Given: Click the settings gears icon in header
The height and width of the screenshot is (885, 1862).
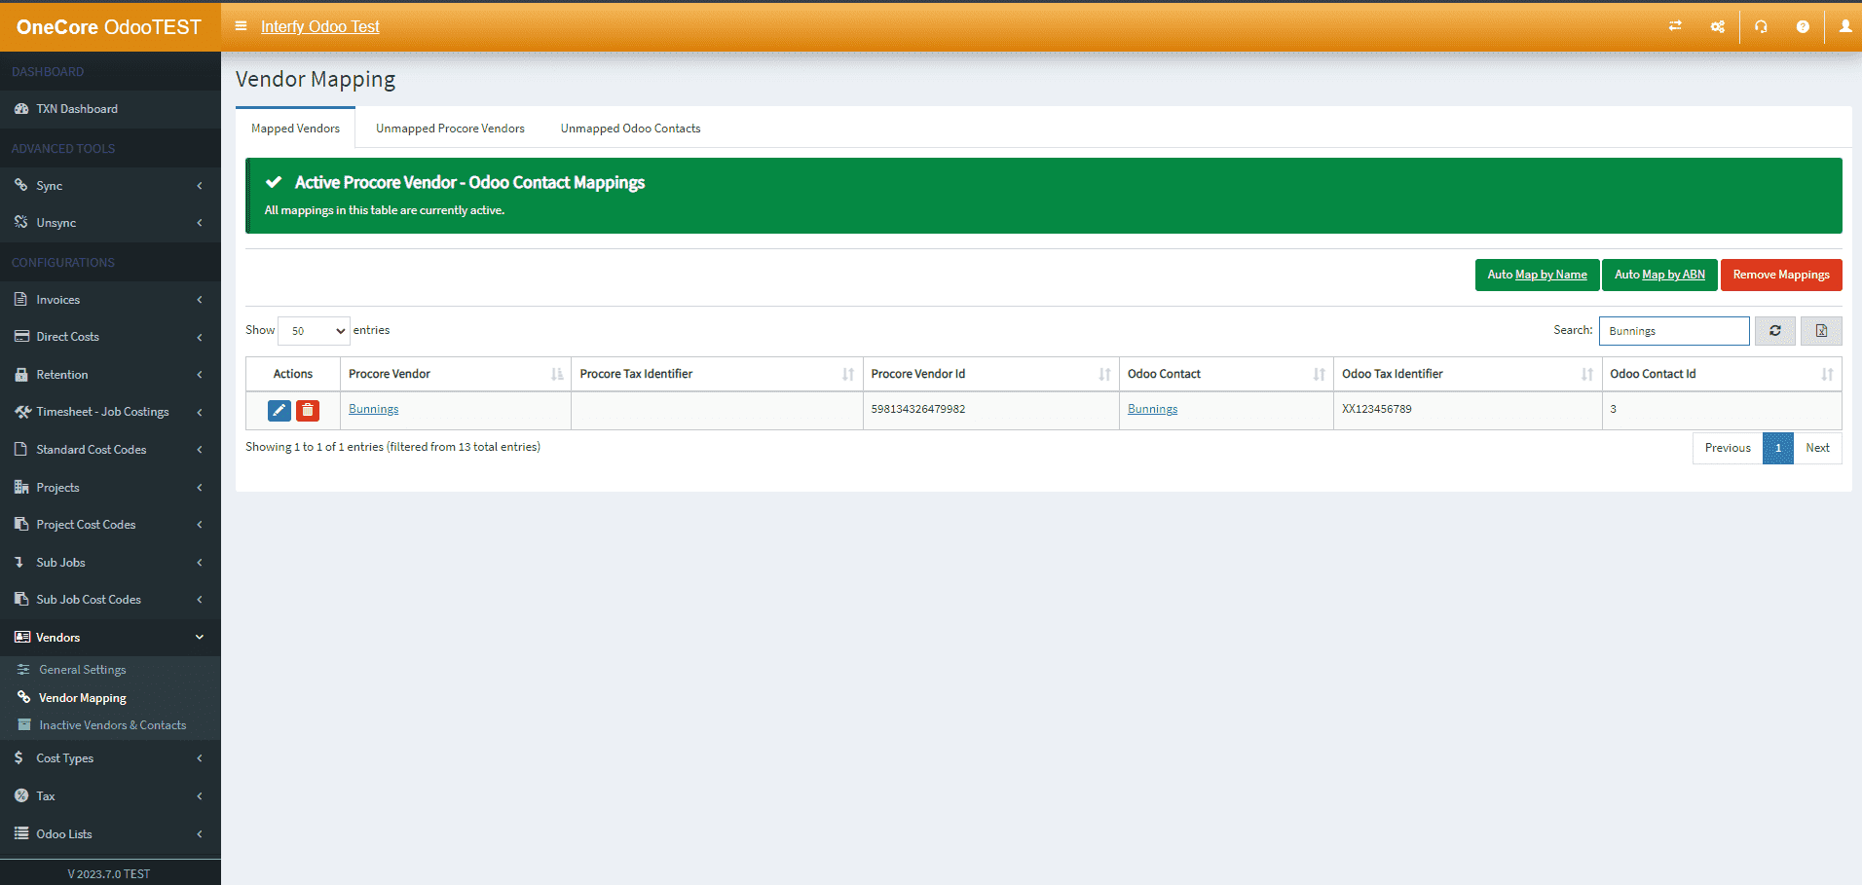Looking at the screenshot, I should click(x=1718, y=26).
